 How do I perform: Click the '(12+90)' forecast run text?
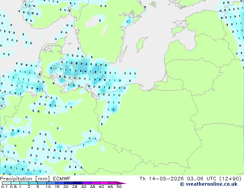(230, 179)
